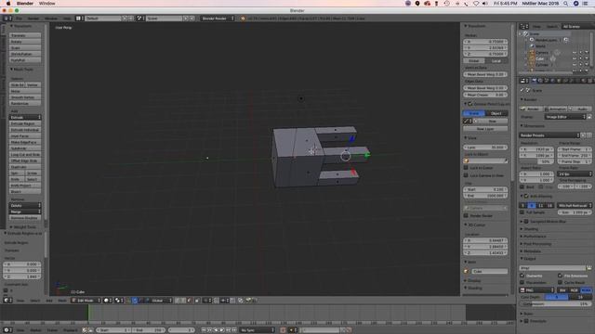The width and height of the screenshot is (595, 334).
Task: Expand the Performance panel in render properties
Action: coord(535,237)
